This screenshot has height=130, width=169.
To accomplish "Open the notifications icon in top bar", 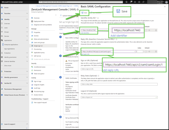I will tap(131, 2).
